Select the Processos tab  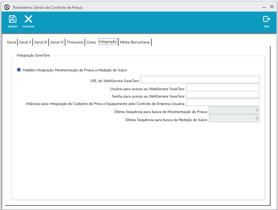pos(75,42)
